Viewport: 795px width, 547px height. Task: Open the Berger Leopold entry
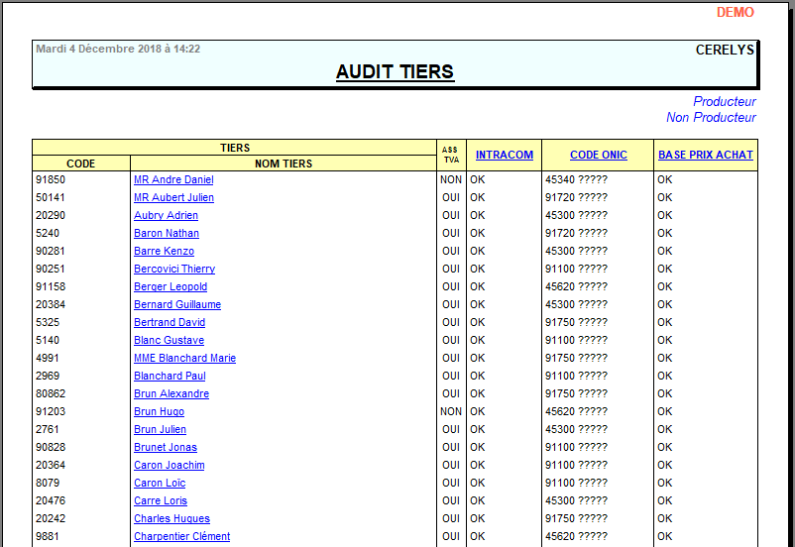pos(170,287)
